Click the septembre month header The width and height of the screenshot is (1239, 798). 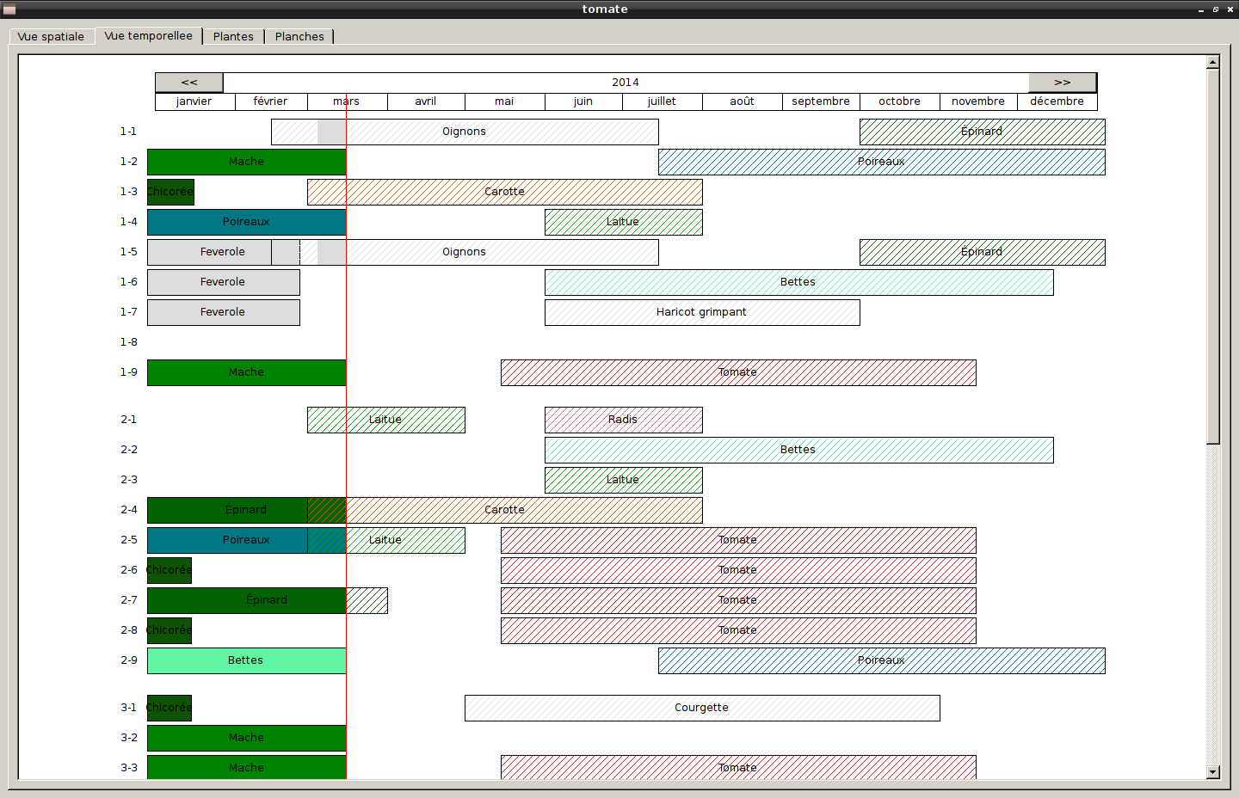821,101
